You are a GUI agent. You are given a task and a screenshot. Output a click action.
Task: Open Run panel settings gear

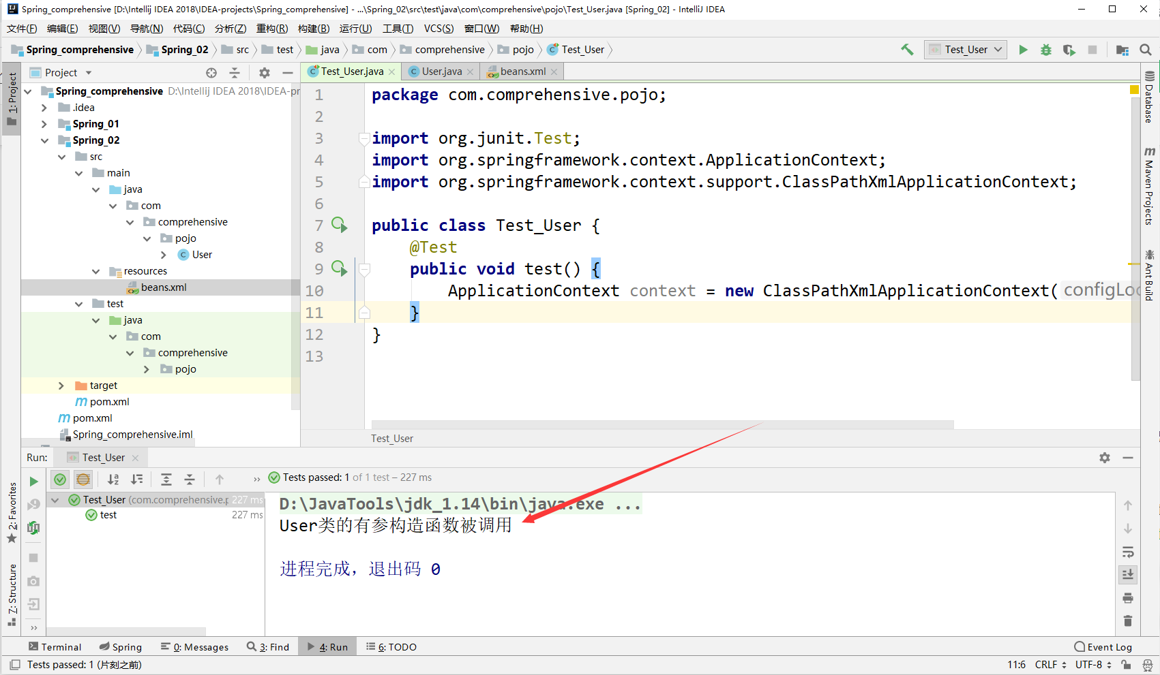click(1105, 458)
